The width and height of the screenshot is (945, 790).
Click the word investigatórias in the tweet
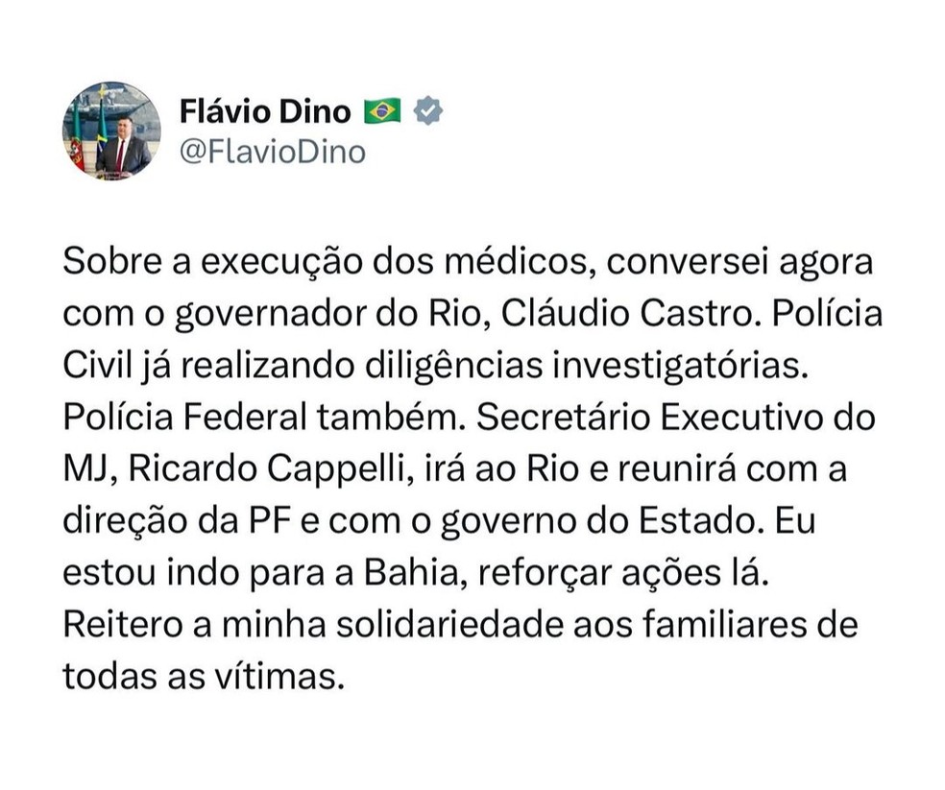680,367
